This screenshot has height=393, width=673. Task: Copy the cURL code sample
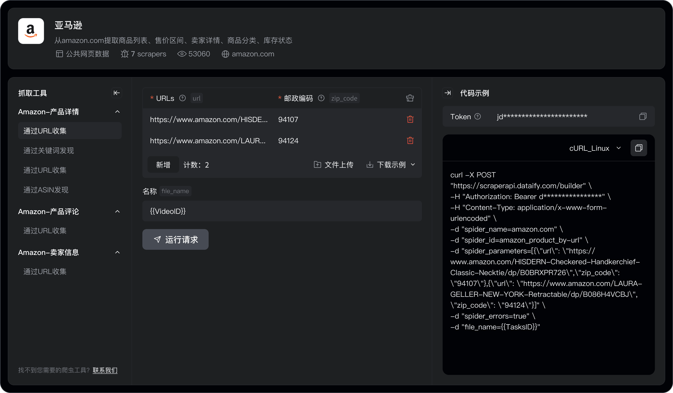tap(639, 148)
